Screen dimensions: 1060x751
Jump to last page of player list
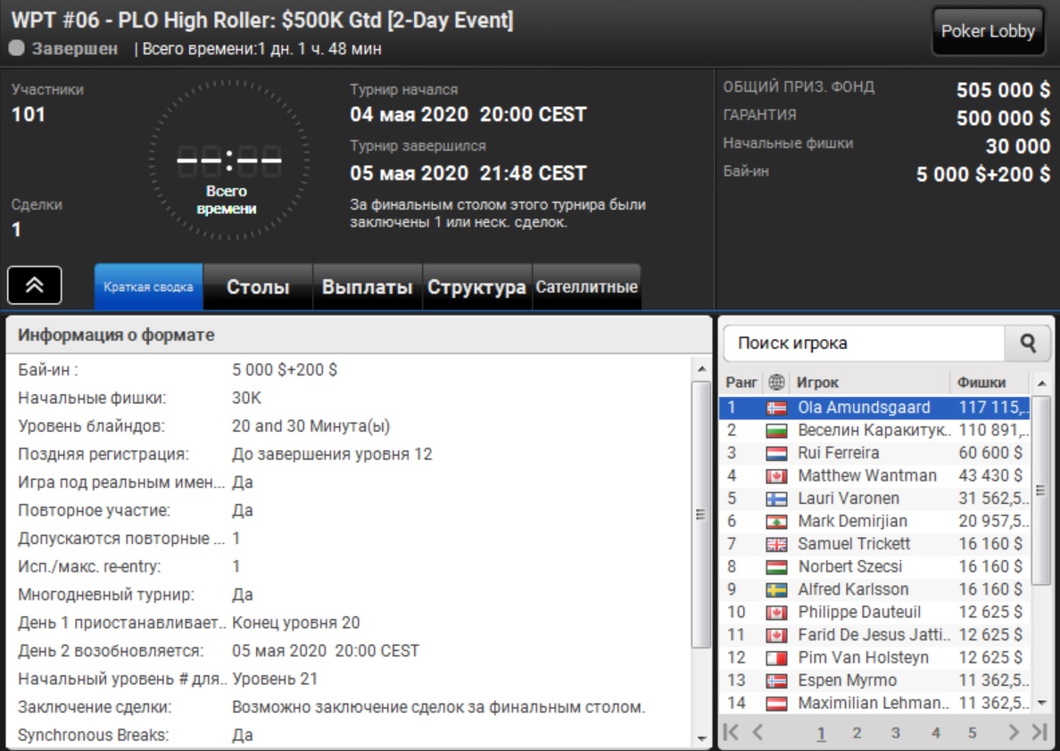pyautogui.click(x=1038, y=732)
